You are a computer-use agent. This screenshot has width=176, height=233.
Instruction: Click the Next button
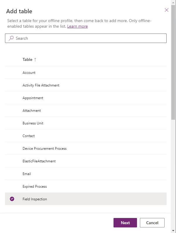point(125,223)
